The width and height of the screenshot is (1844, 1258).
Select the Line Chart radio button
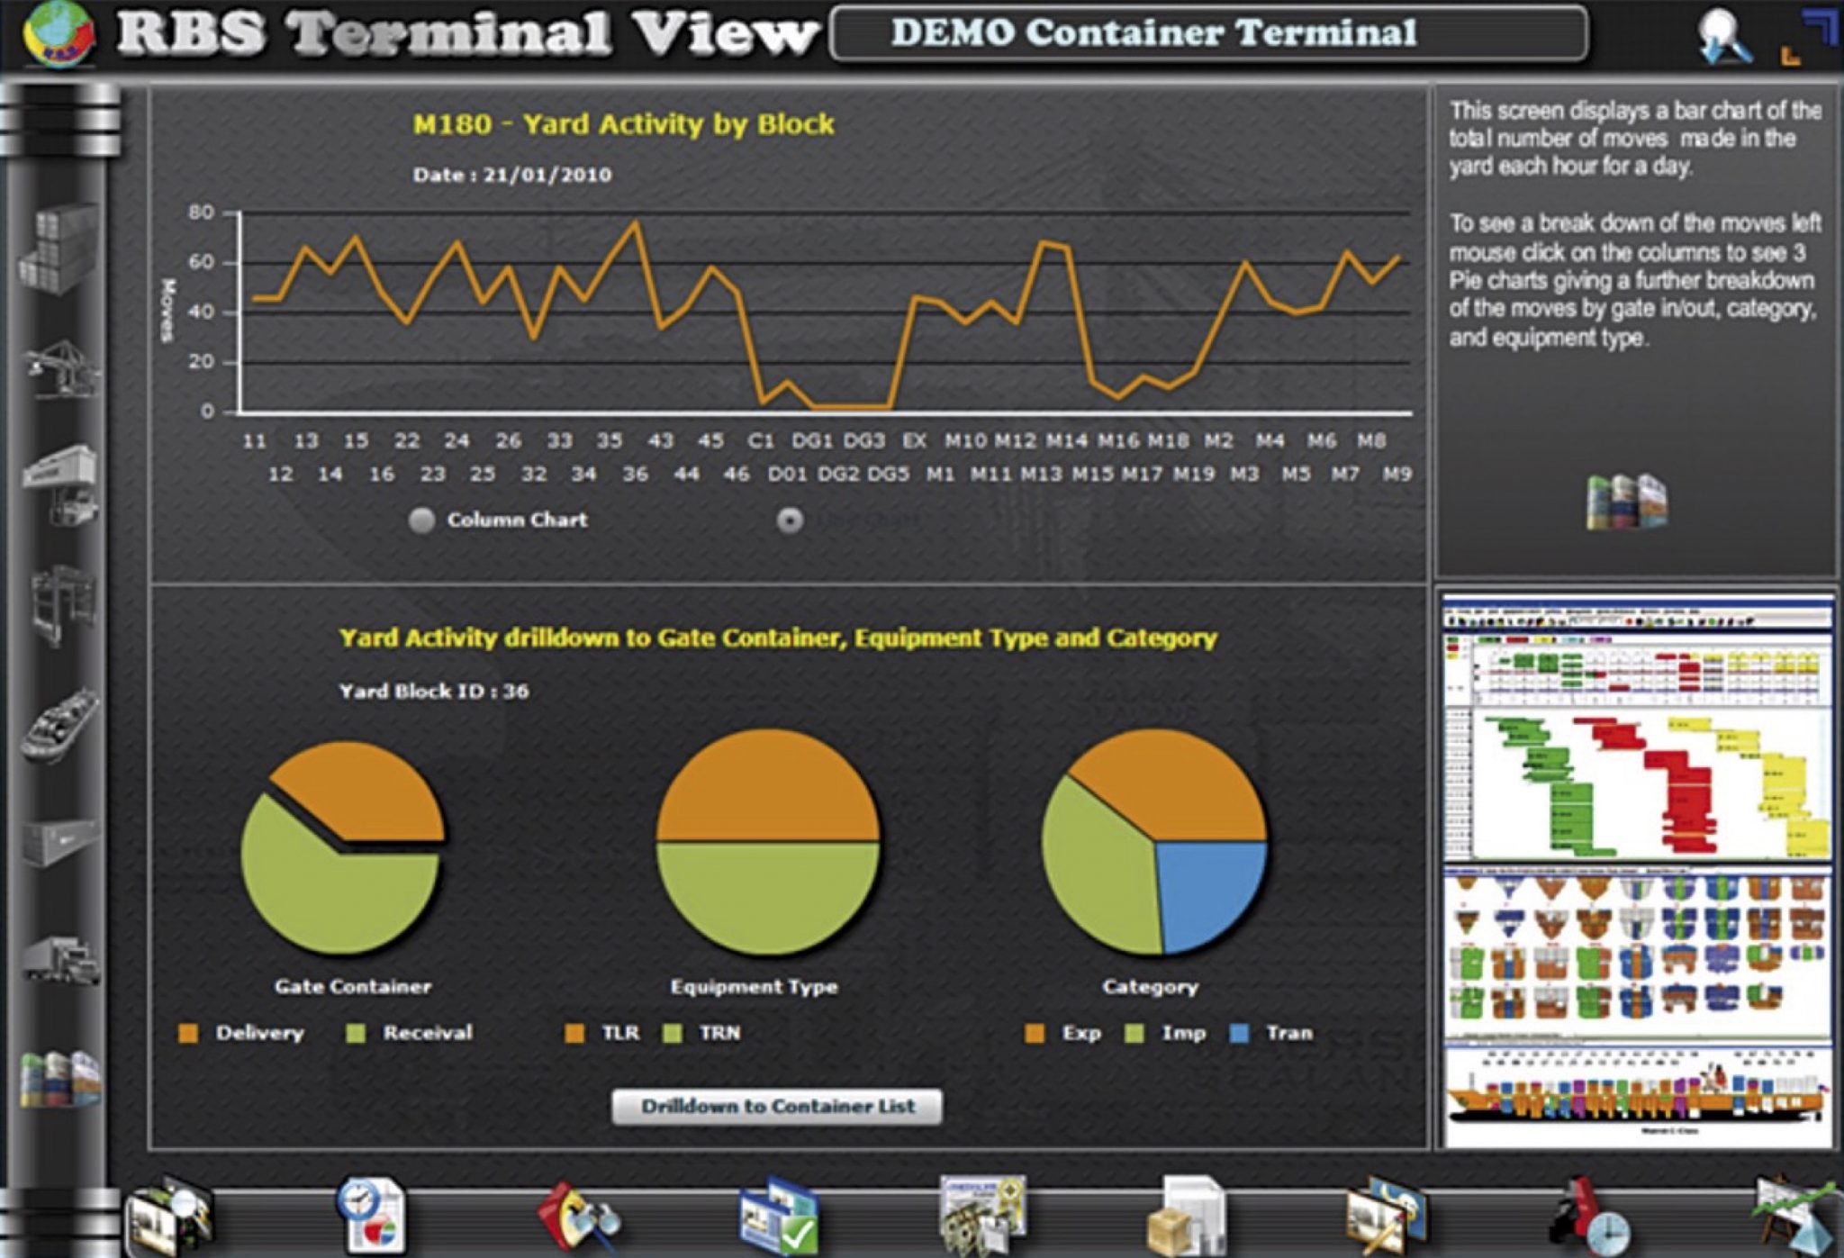[x=791, y=520]
